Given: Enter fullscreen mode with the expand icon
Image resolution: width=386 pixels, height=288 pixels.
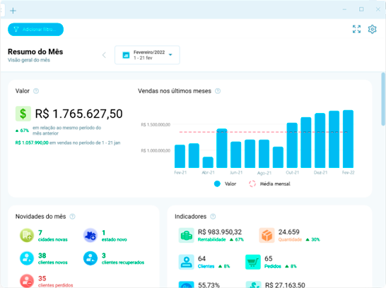Looking at the screenshot, I should (356, 29).
